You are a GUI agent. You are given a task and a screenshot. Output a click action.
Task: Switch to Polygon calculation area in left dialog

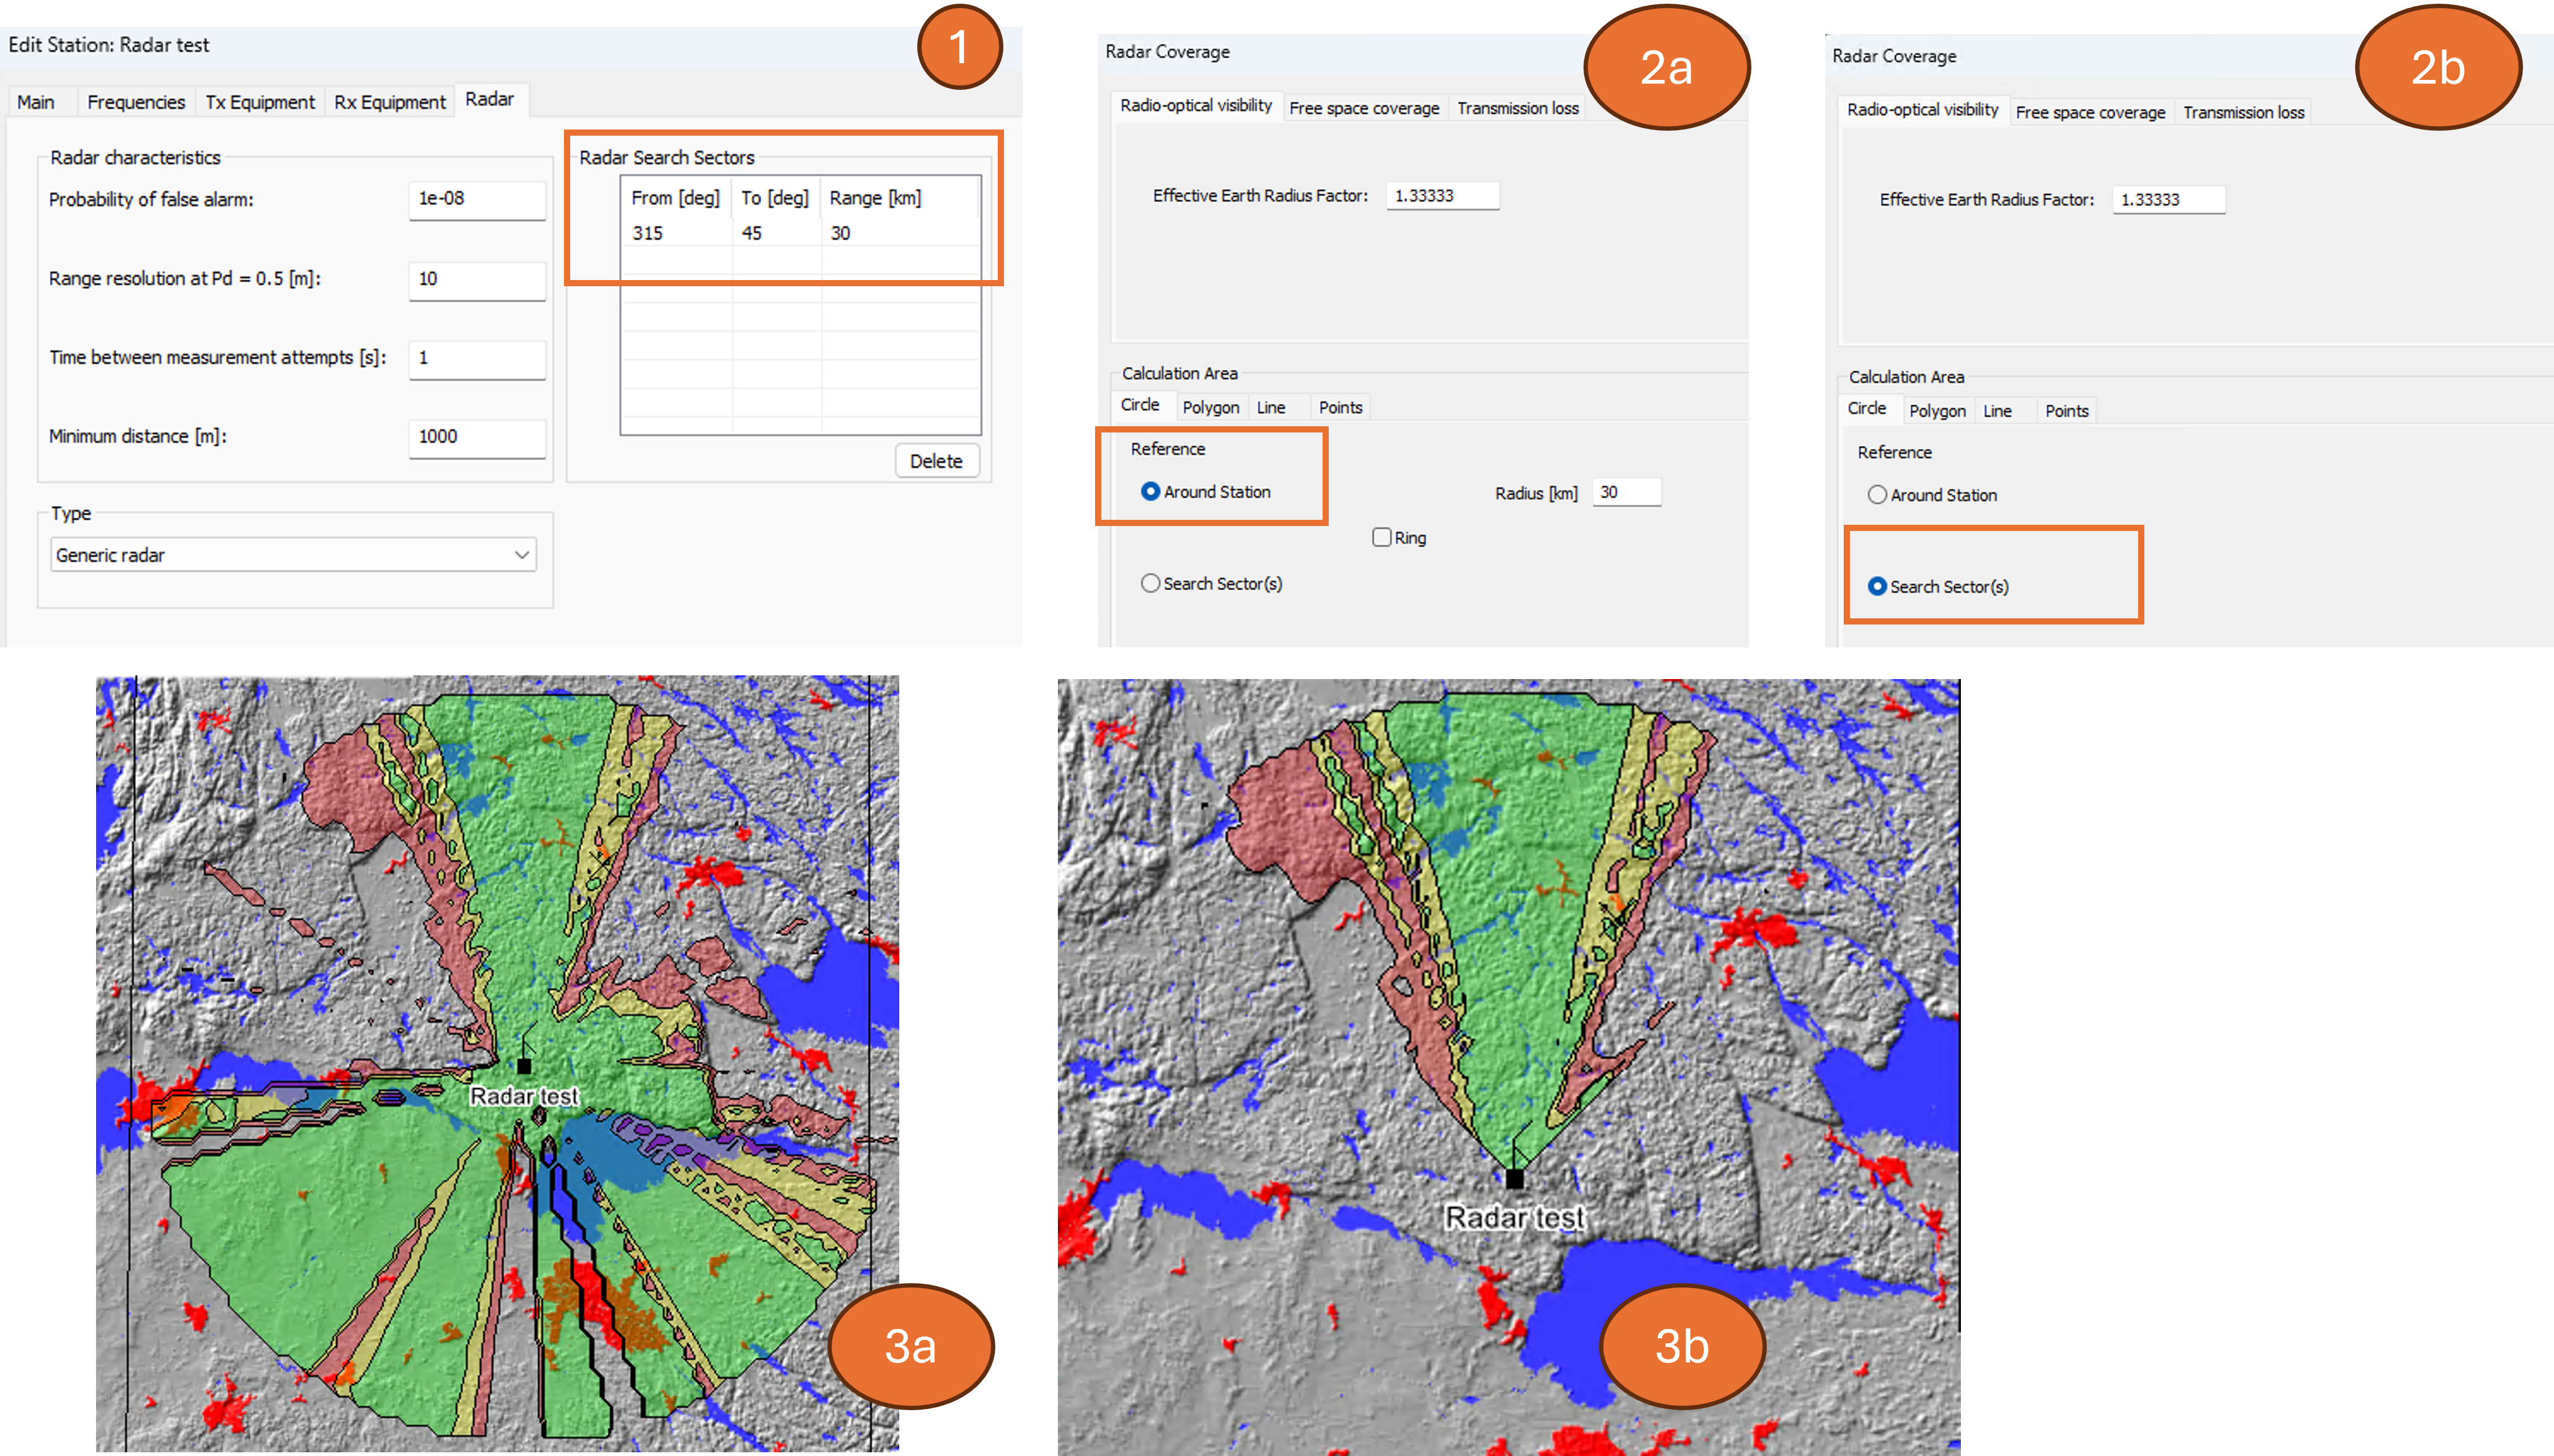1210,407
